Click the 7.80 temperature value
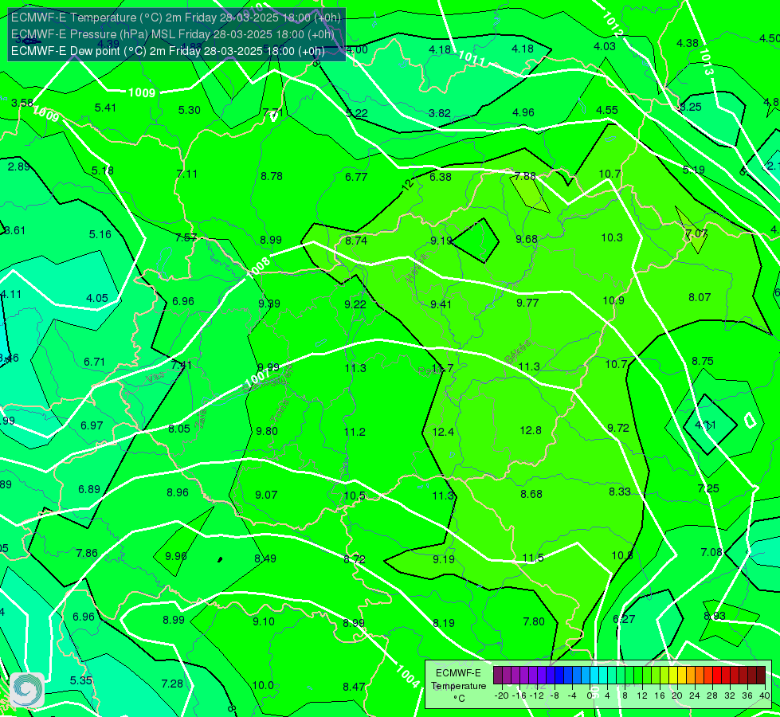The image size is (780, 717). (534, 621)
